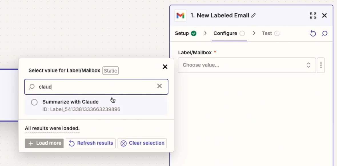Image resolution: width=337 pixels, height=166 pixels.
Task: Focus the label search field containing claud
Action: pos(96,87)
